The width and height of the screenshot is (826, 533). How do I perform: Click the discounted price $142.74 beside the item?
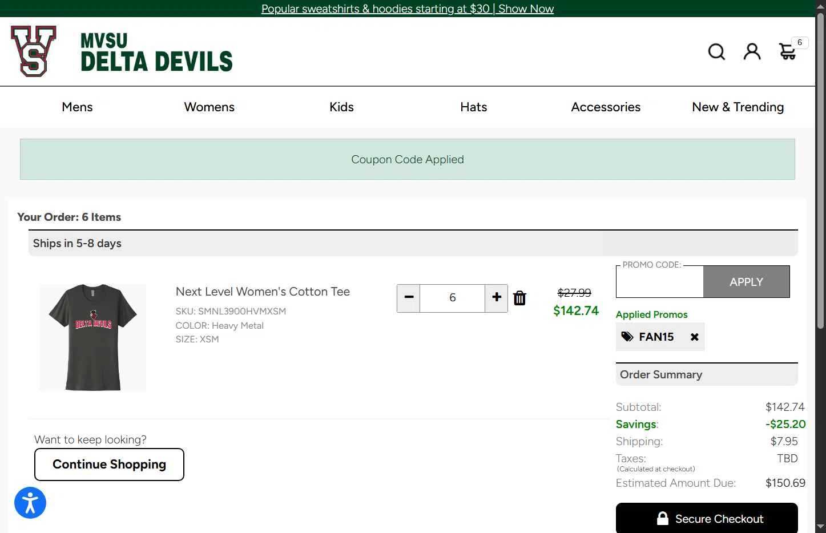[x=576, y=310]
